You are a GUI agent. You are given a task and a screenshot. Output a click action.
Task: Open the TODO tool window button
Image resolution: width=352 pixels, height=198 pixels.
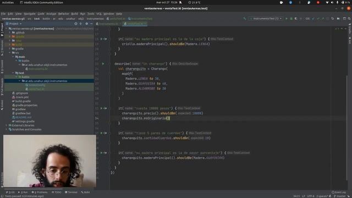tap(57, 193)
